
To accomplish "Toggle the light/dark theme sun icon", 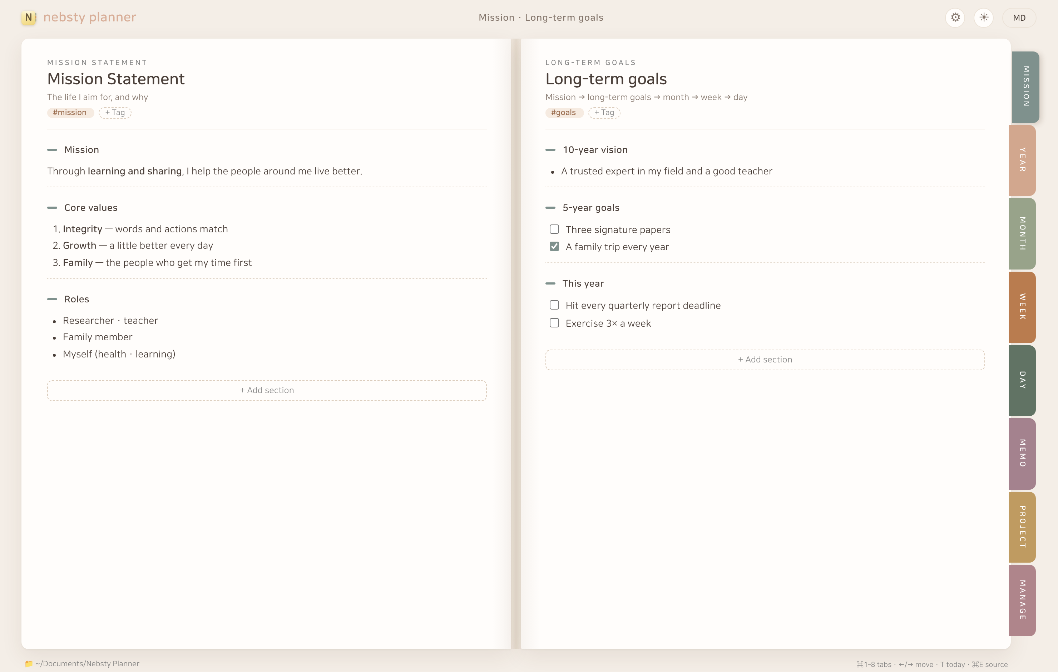I will [984, 18].
